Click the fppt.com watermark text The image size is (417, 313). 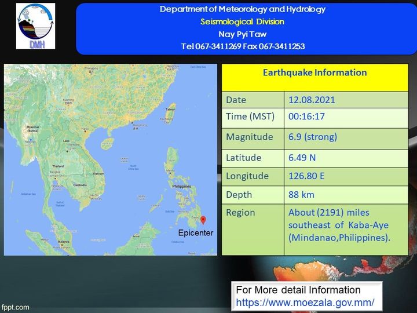click(15, 307)
